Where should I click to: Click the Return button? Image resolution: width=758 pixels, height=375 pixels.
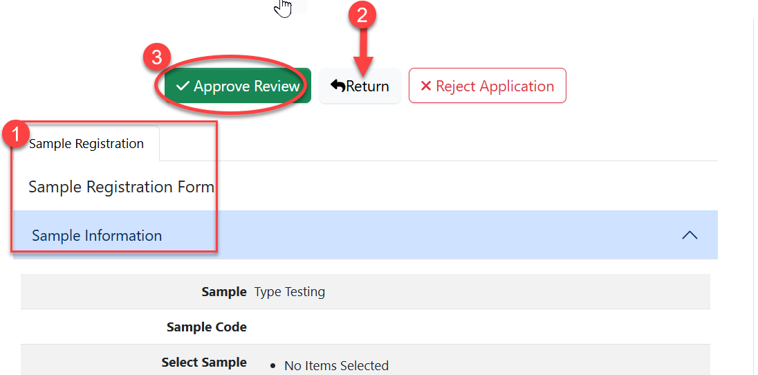pos(360,86)
